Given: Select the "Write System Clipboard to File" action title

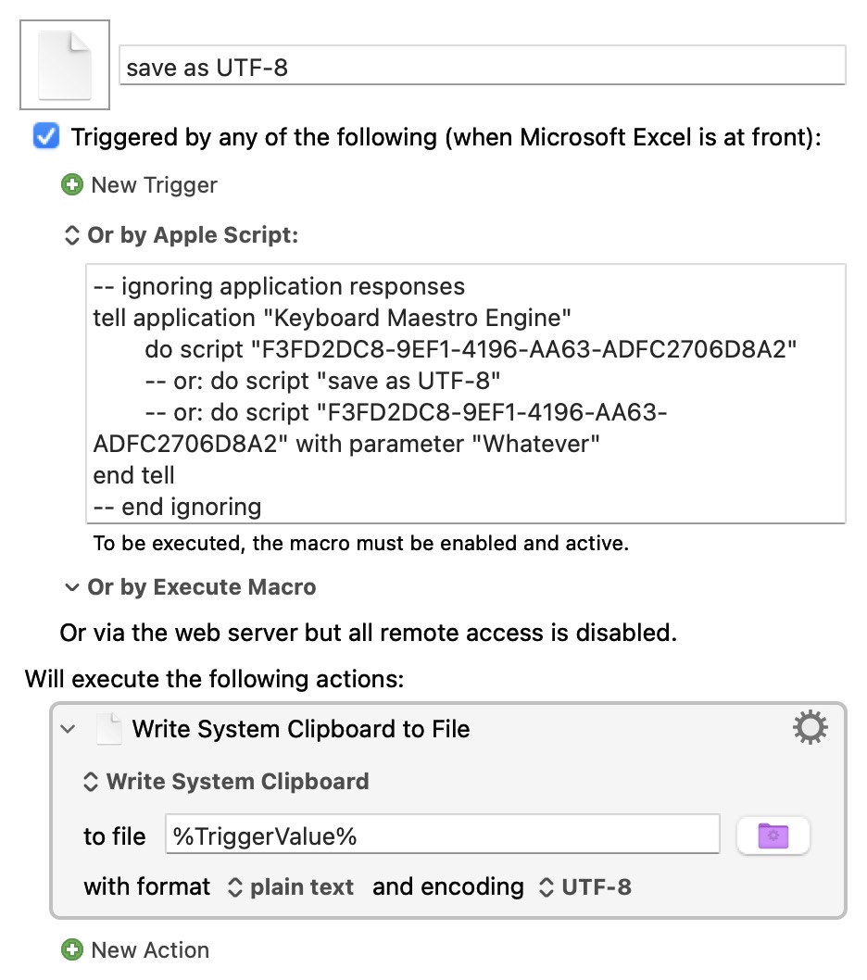Looking at the screenshot, I should 301,730.
